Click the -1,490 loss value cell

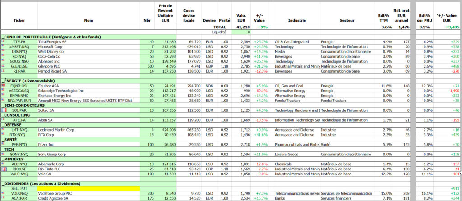tap(446, 91)
